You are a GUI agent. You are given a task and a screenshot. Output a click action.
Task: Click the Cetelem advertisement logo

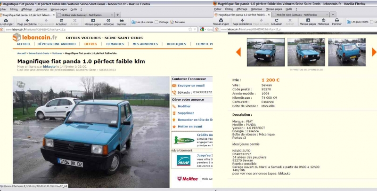184,140
